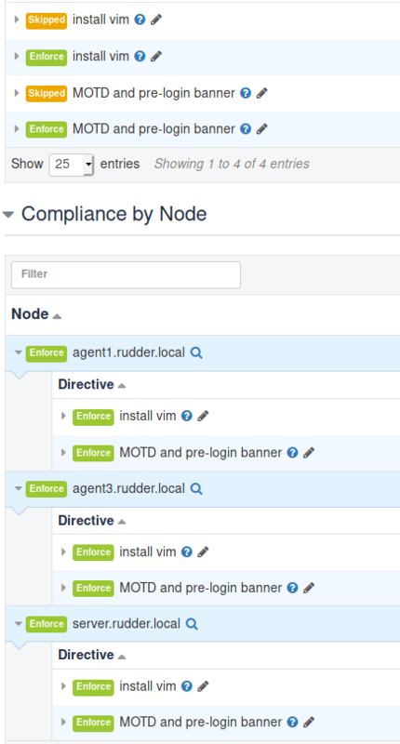The height and width of the screenshot is (744, 400).
Task: Collapse the Compliance by Node section
Action: pyautogui.click(x=8, y=215)
